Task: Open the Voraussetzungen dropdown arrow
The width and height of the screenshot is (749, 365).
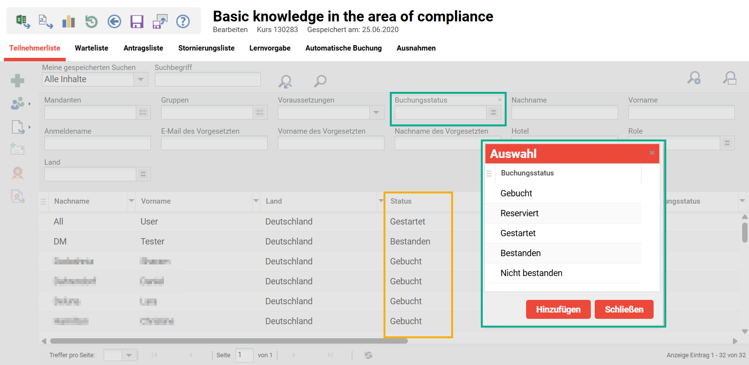Action: coord(376,113)
